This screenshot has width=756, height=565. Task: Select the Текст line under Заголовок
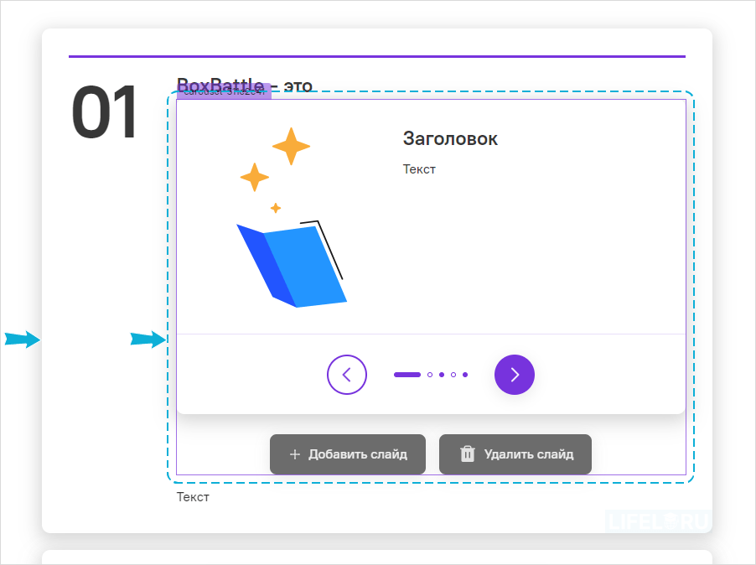pos(419,169)
